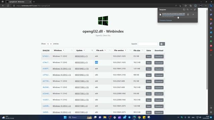This screenshot has width=214, height=120.
Task: Download the 10.0.22621.1635 x64 file
Action: tap(159, 56)
